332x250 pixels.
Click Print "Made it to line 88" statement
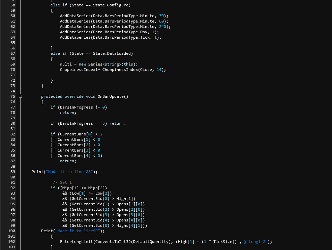pyautogui.click(x=65, y=172)
